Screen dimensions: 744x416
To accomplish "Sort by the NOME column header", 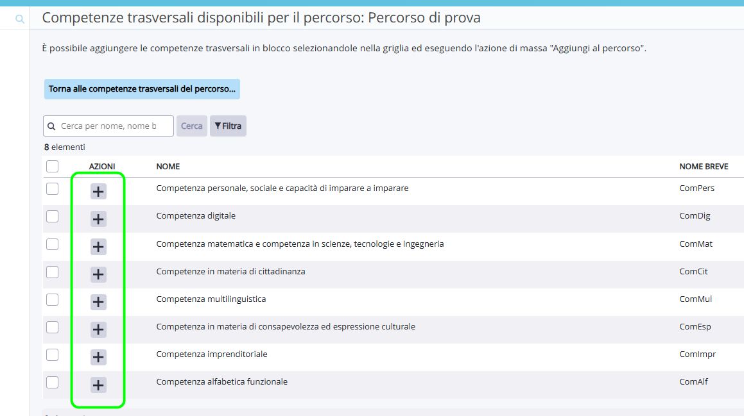I will click(x=168, y=167).
